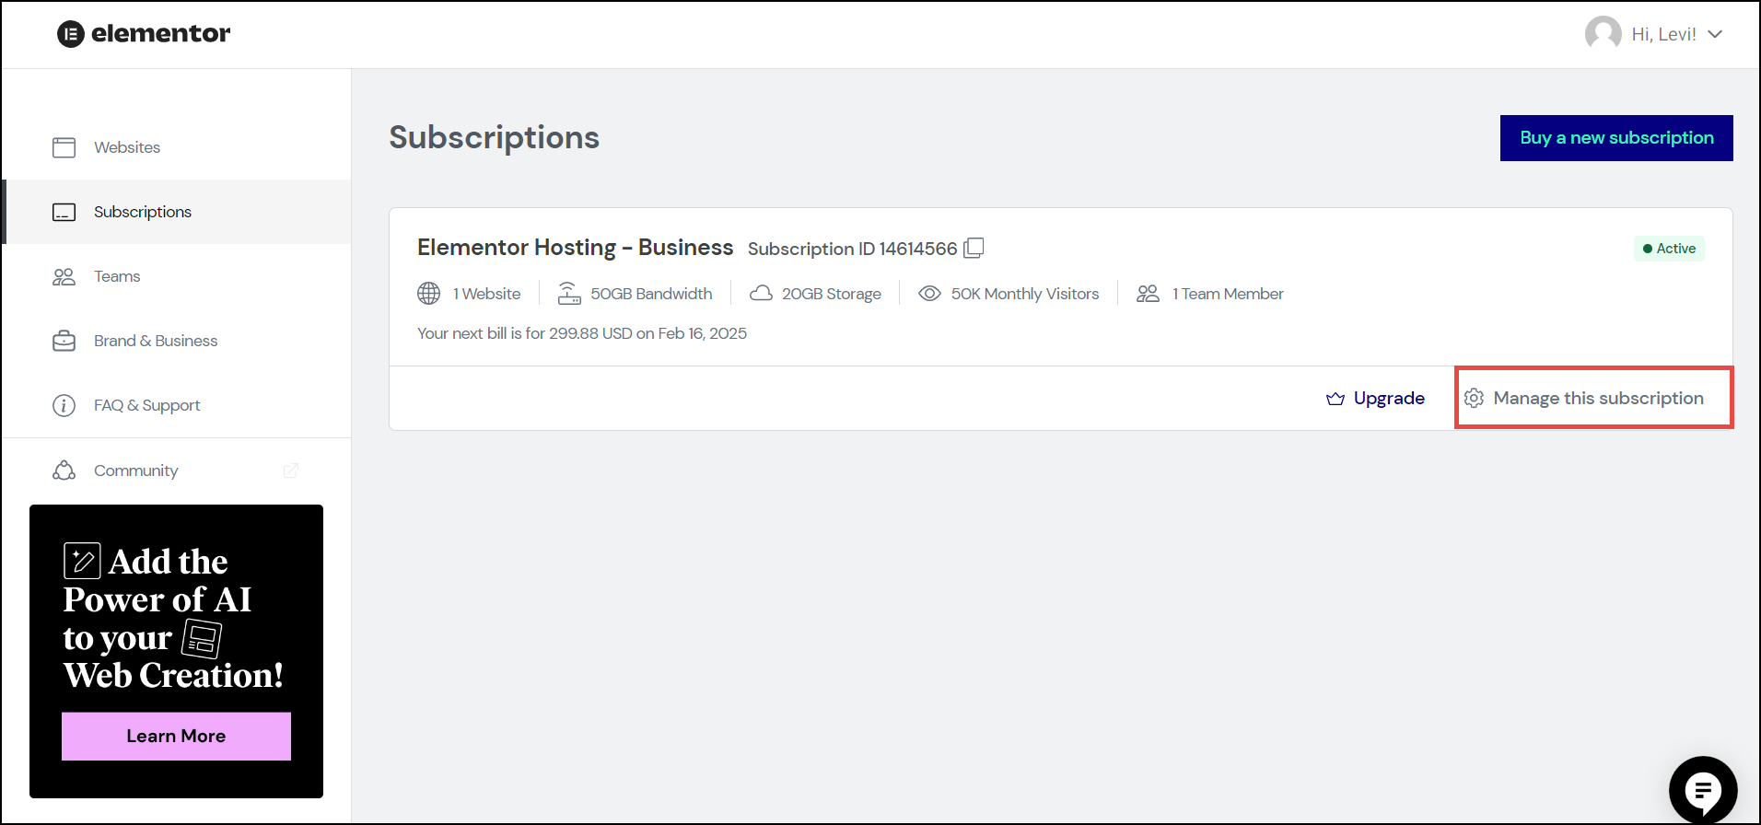Screen dimensions: 1761x825
Task: Click the Elementor Hosting – Business title
Action: [575, 248]
